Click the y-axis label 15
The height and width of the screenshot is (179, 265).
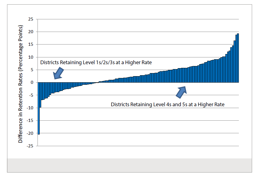tap(31, 45)
